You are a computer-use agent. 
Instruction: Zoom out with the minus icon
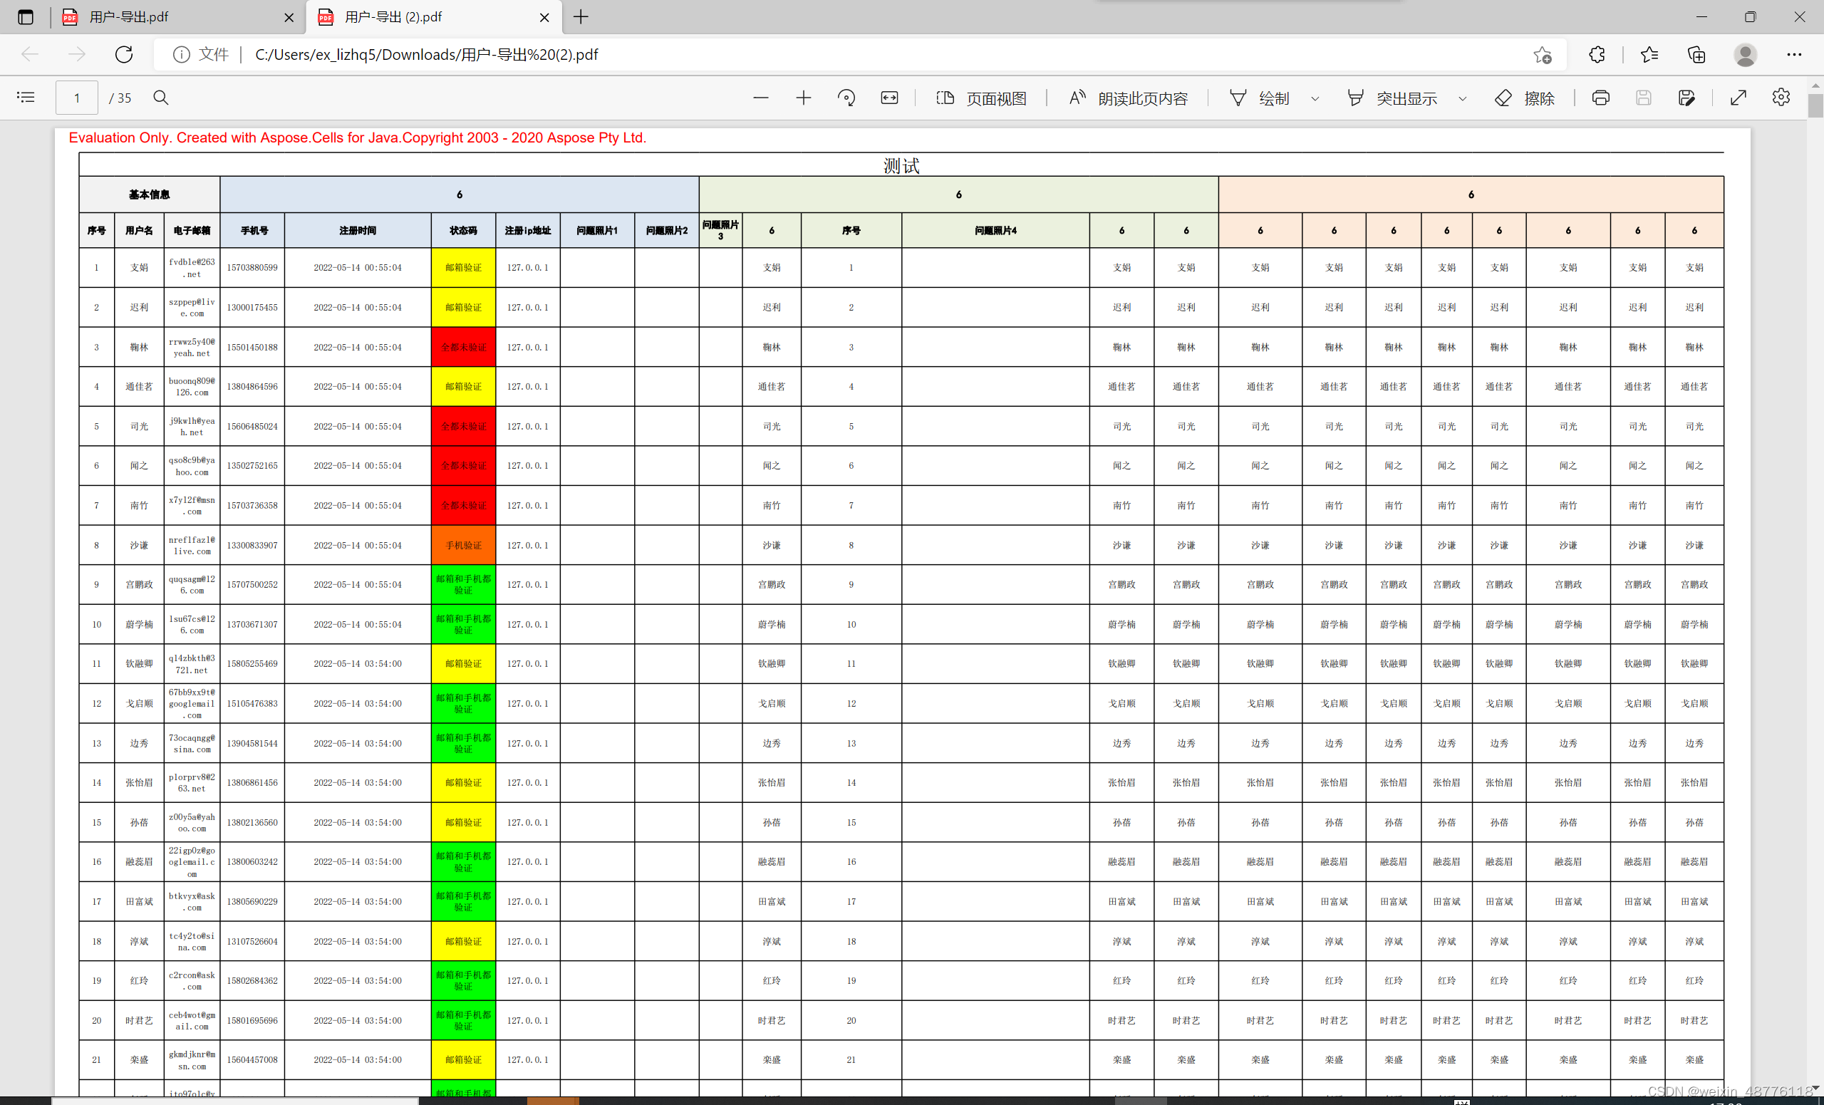point(760,98)
